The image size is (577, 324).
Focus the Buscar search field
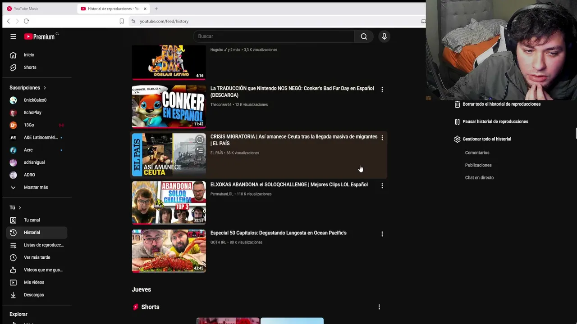click(x=274, y=36)
